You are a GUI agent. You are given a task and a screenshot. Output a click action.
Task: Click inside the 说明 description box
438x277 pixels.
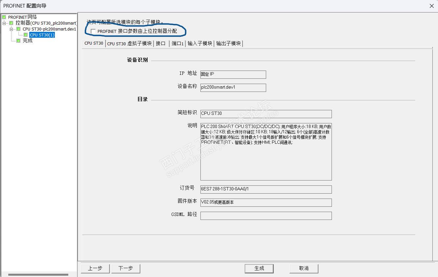(266, 152)
